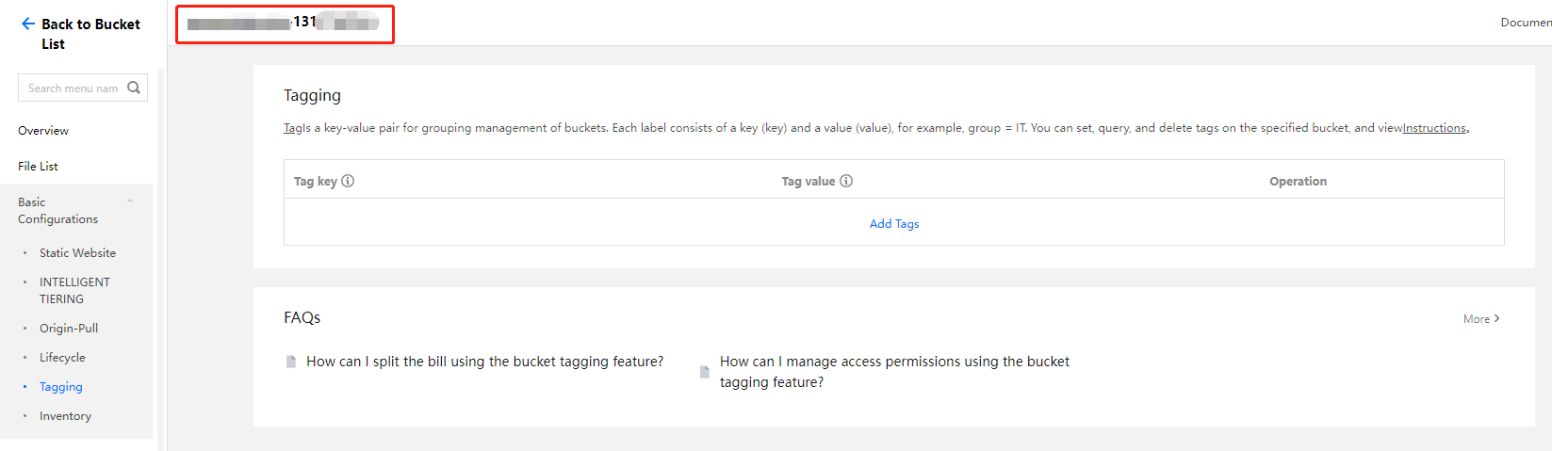The width and height of the screenshot is (1552, 451).
Task: Select INTELLIGENT TIERING configuration
Action: point(74,290)
